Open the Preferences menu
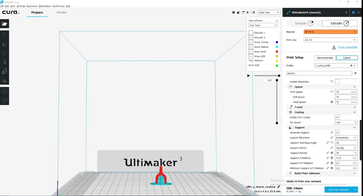Viewport: 363px width, 196px height. point(58,6)
